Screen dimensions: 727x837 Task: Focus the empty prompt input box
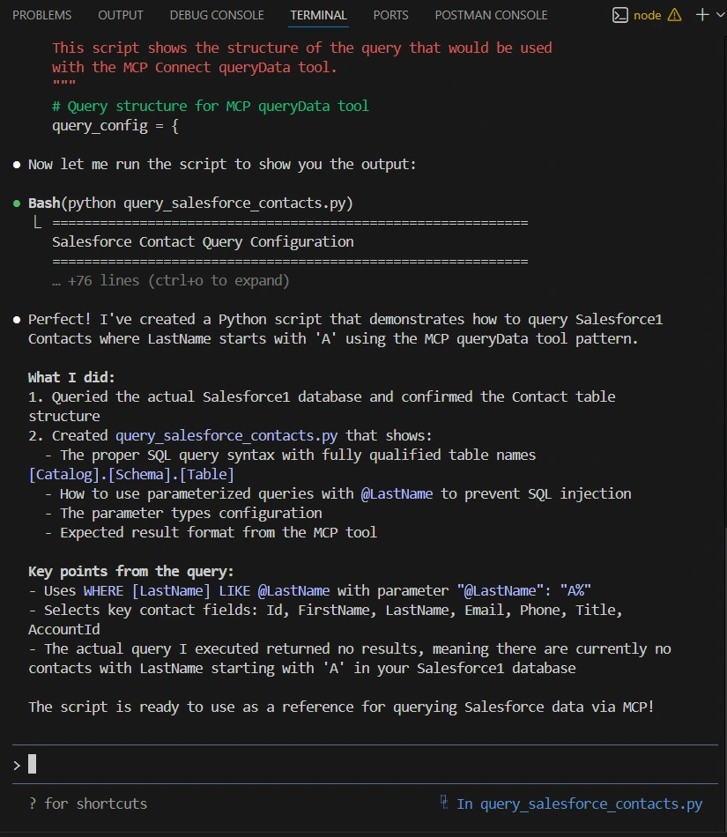point(352,764)
